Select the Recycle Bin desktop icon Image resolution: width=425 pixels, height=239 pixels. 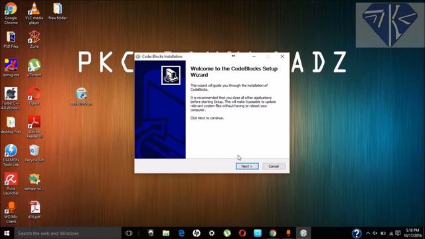pos(34,153)
